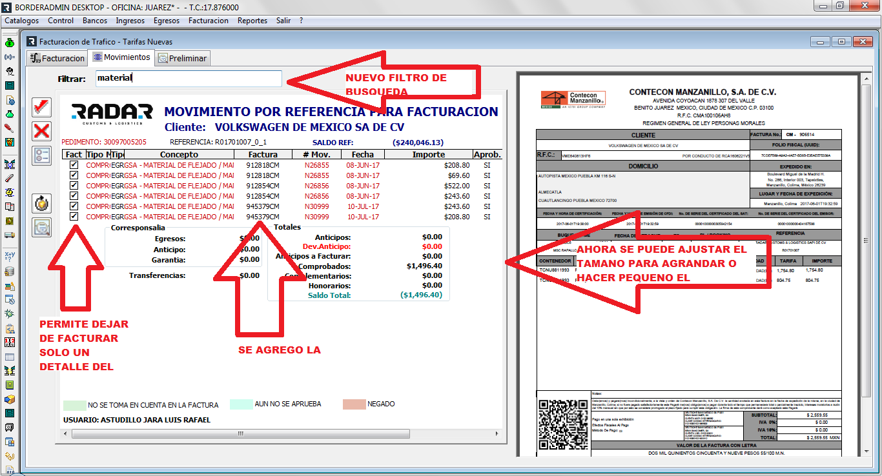Screen dimensions: 882x476
Task: Click the Salir menu item
Action: pos(283,21)
